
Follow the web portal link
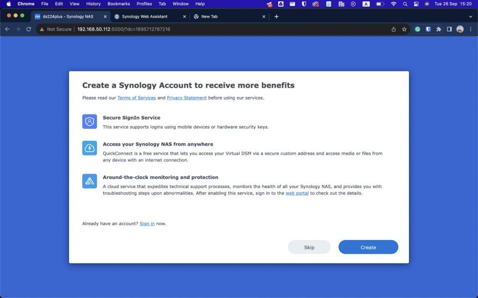coord(297,193)
